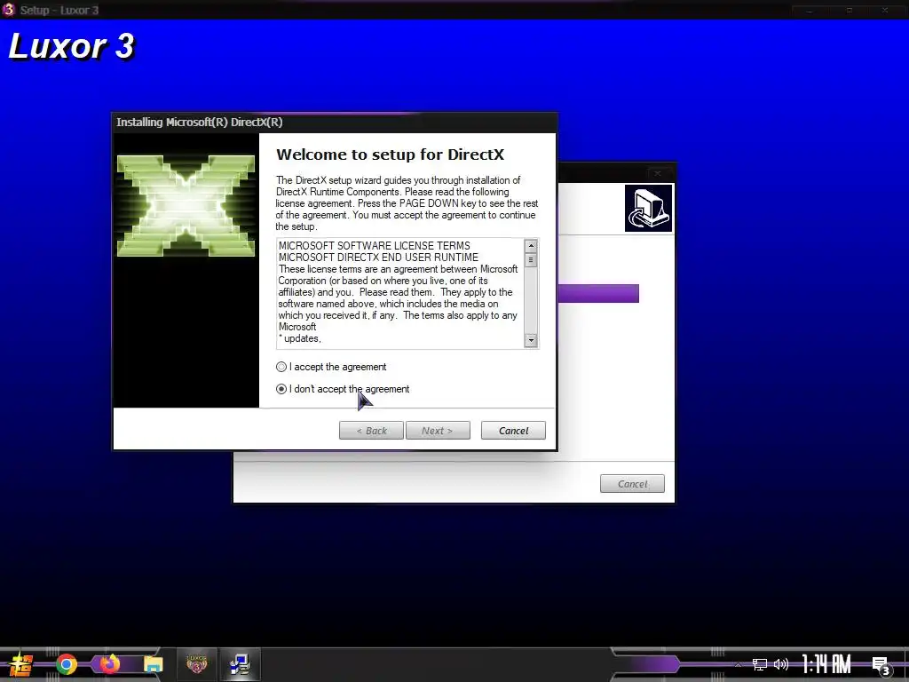Switch to DirectX installer taskbar icon
The height and width of the screenshot is (682, 909).
click(240, 664)
